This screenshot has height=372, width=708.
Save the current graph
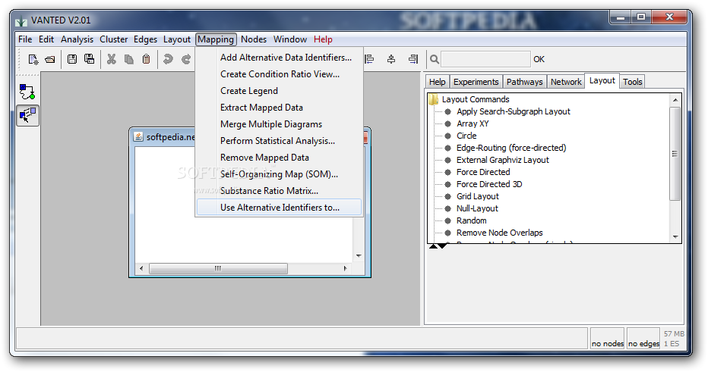point(72,58)
